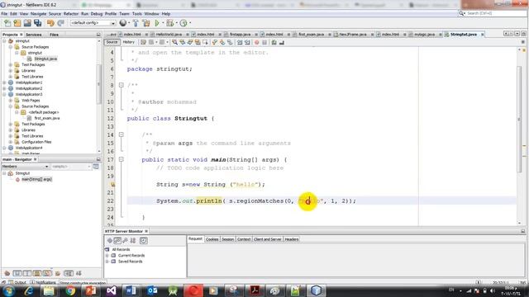
Task: Collapse the main method fold at line 17
Action: point(122,159)
